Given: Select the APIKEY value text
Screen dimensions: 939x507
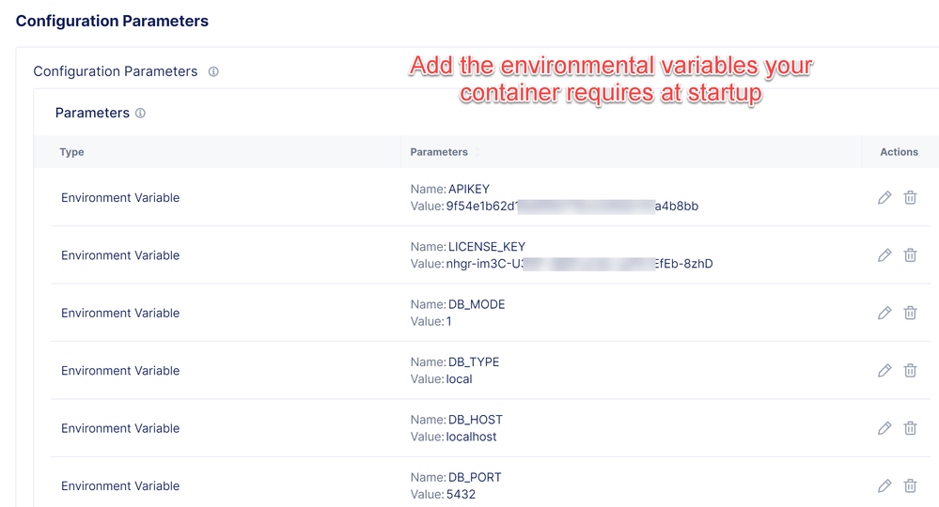Looking at the screenshot, I should pyautogui.click(x=571, y=207).
